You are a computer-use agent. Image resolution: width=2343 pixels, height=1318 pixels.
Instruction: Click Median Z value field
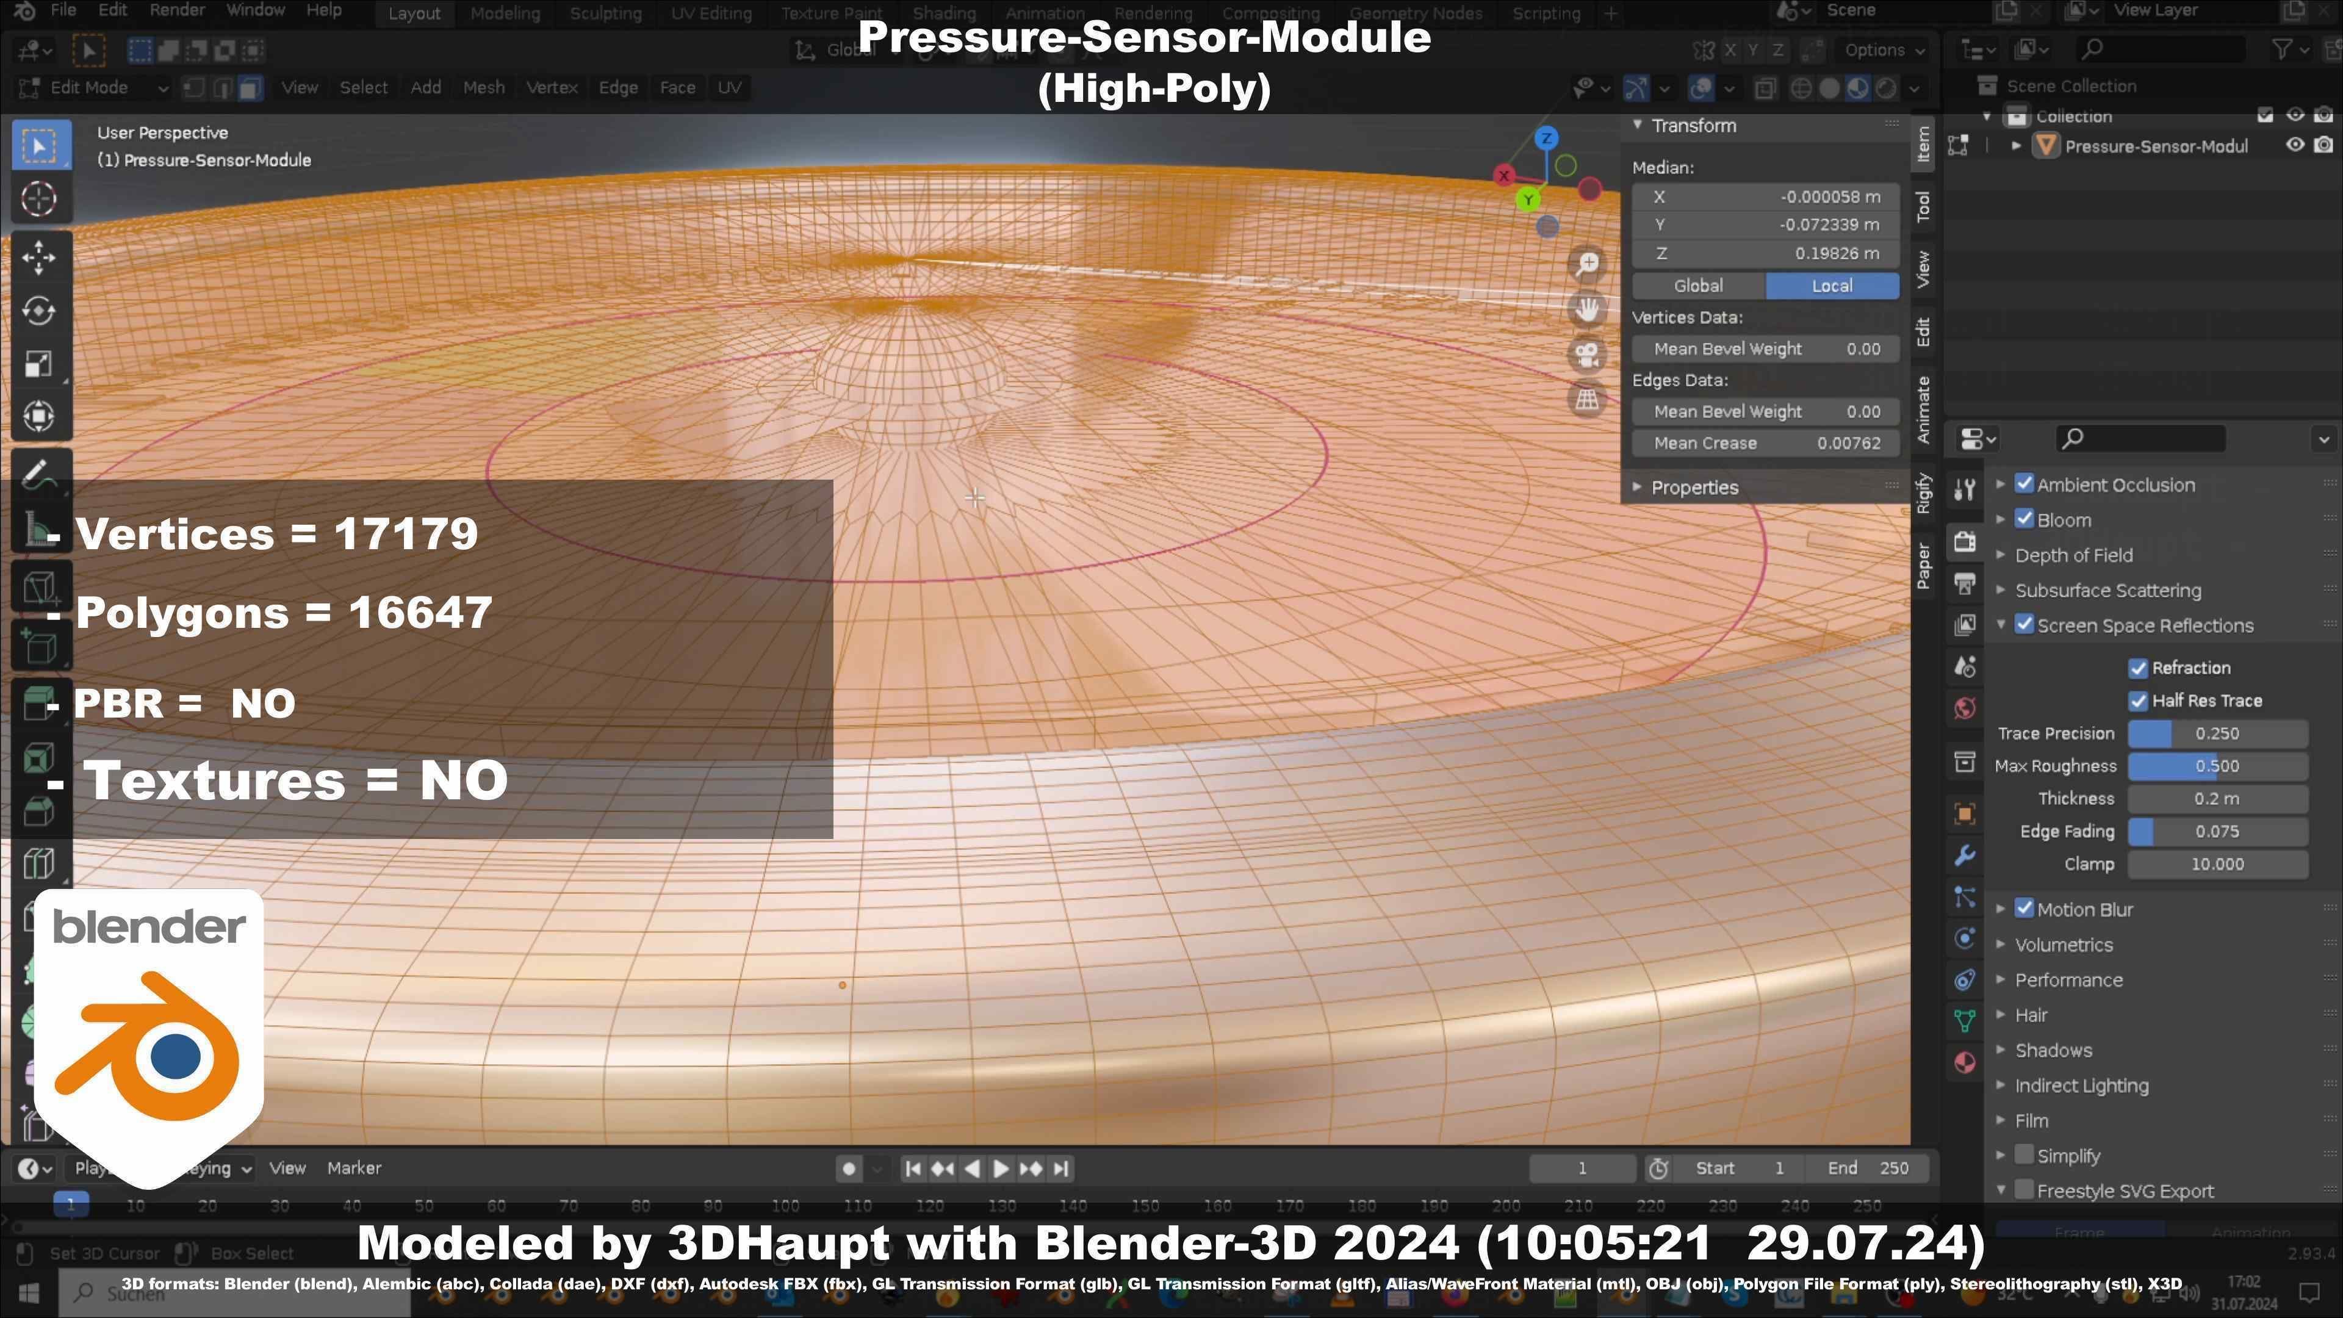pos(1765,254)
